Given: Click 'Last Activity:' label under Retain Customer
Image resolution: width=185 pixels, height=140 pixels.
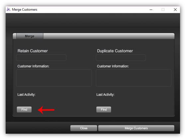Looking at the screenshot, I should point(27,95).
